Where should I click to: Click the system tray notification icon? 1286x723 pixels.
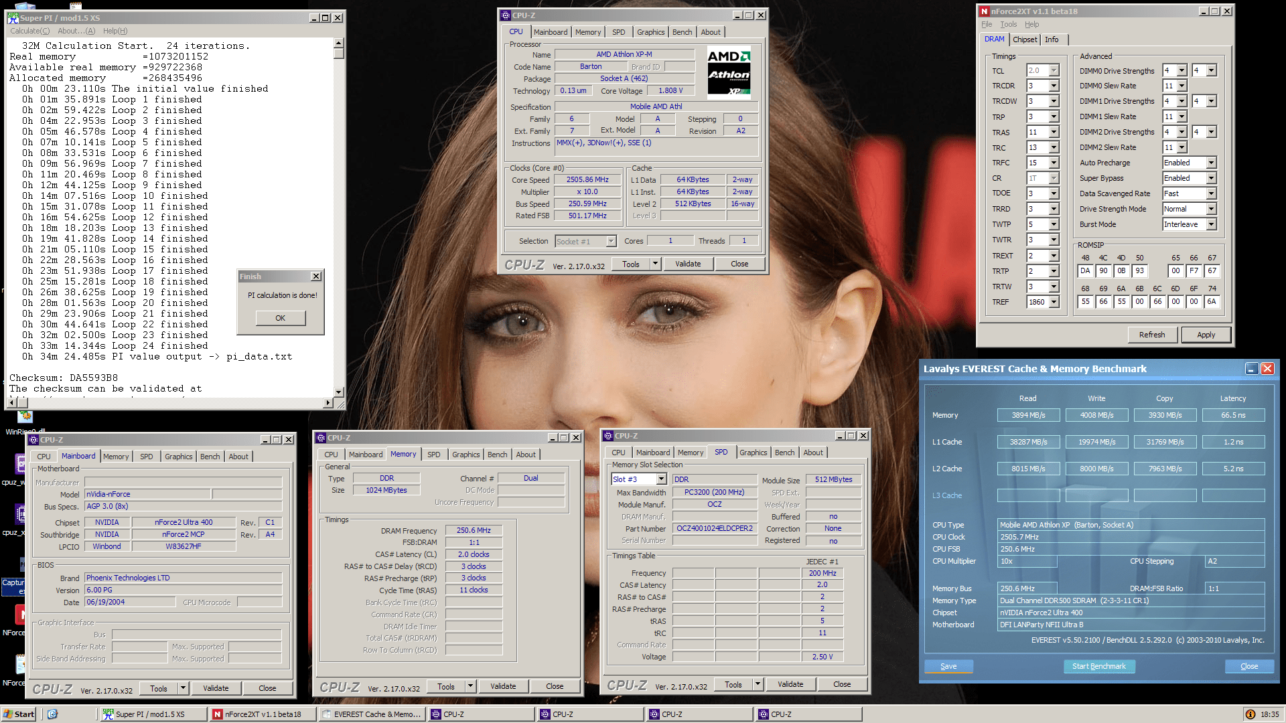tap(1250, 714)
